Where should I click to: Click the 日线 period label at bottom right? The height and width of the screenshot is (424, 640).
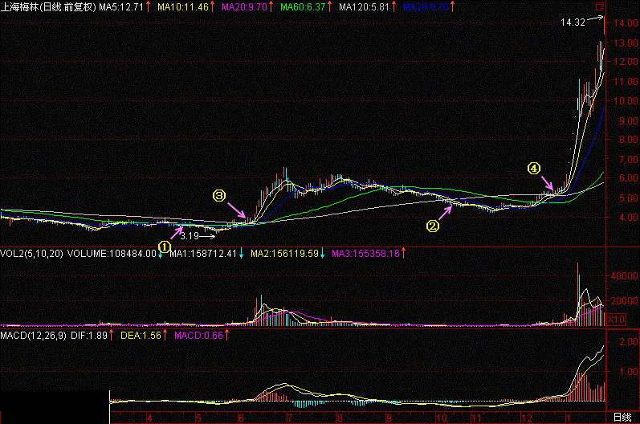point(622,418)
